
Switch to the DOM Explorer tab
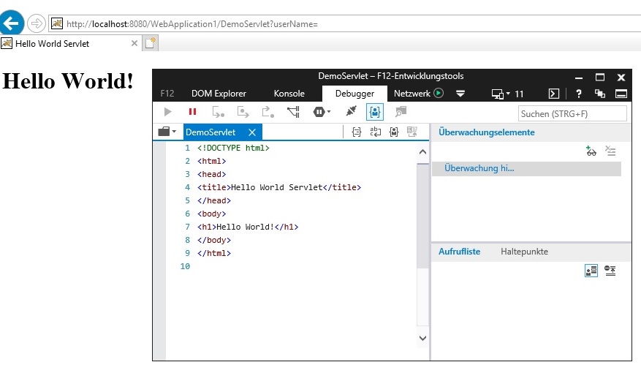(x=219, y=94)
